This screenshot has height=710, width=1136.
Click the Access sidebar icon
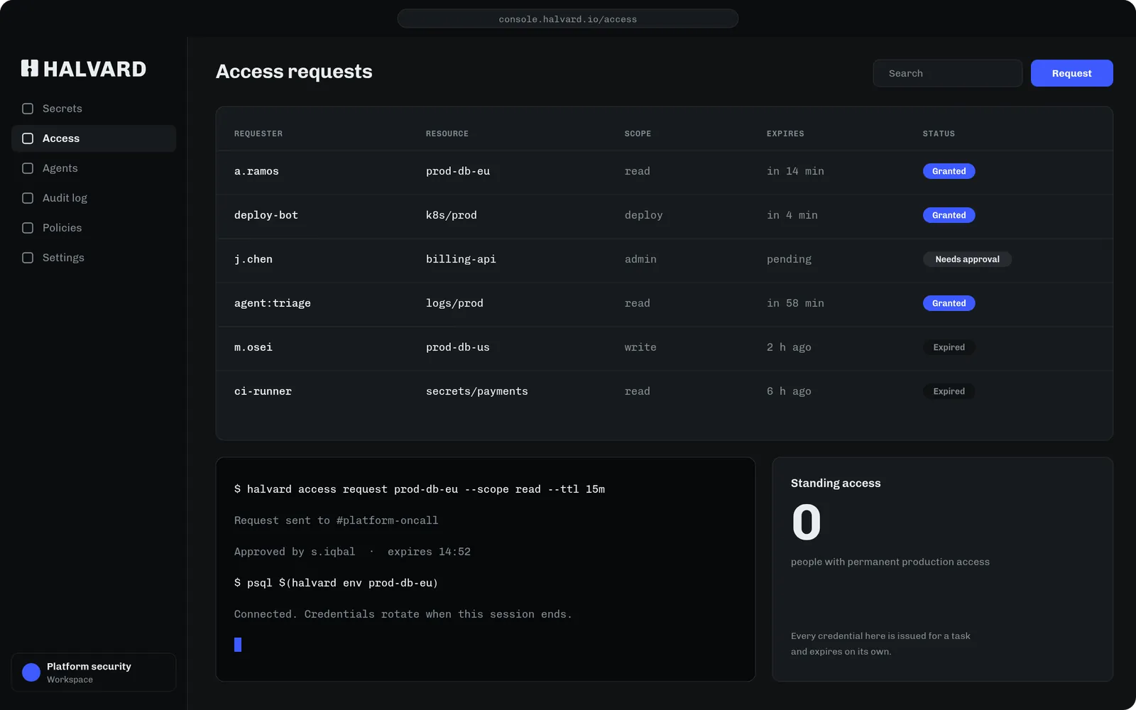(x=28, y=138)
